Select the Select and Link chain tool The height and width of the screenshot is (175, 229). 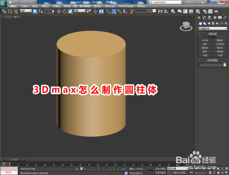pyautogui.click(x=4, y=11)
